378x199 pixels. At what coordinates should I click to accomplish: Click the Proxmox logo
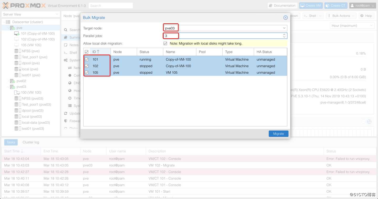coord(24,5)
